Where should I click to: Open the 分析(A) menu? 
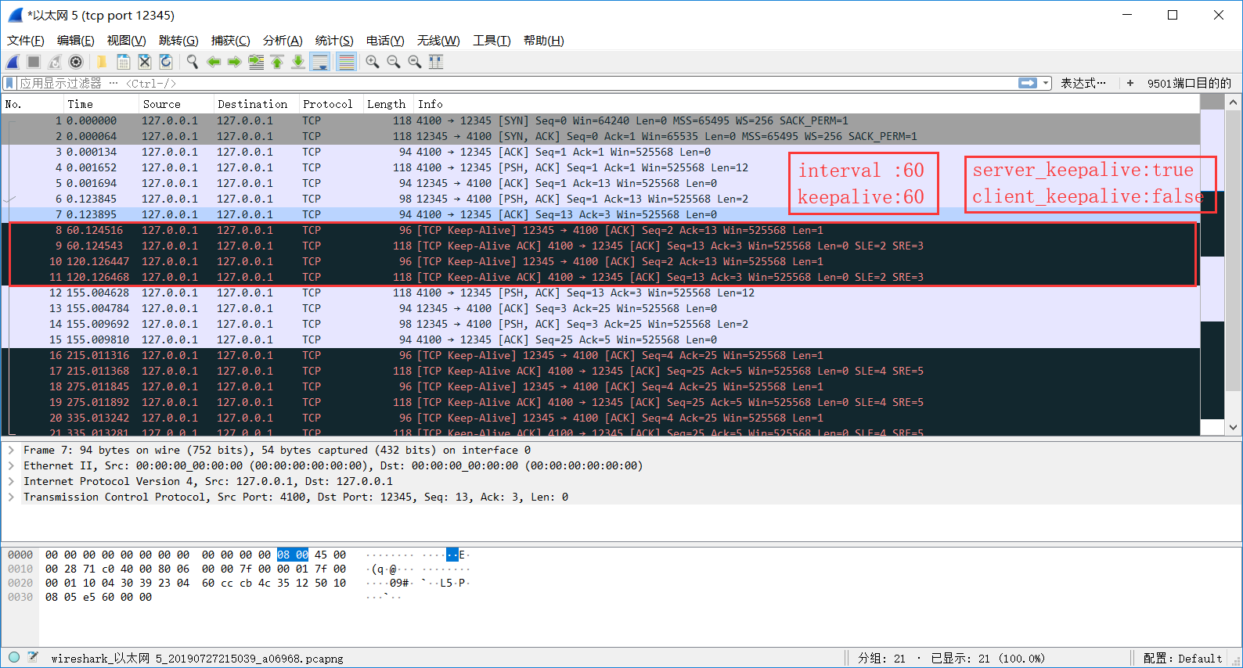point(282,41)
